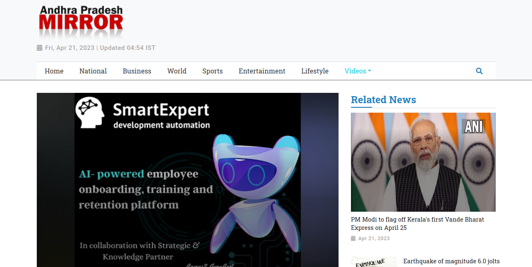Open the Sports section

(x=212, y=71)
